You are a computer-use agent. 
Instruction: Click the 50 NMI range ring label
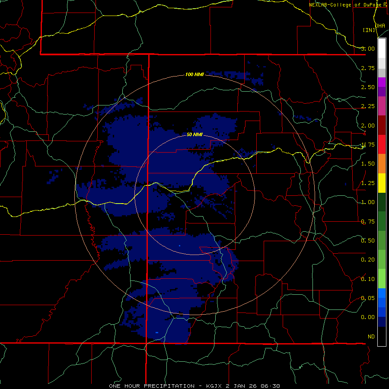[194, 134]
